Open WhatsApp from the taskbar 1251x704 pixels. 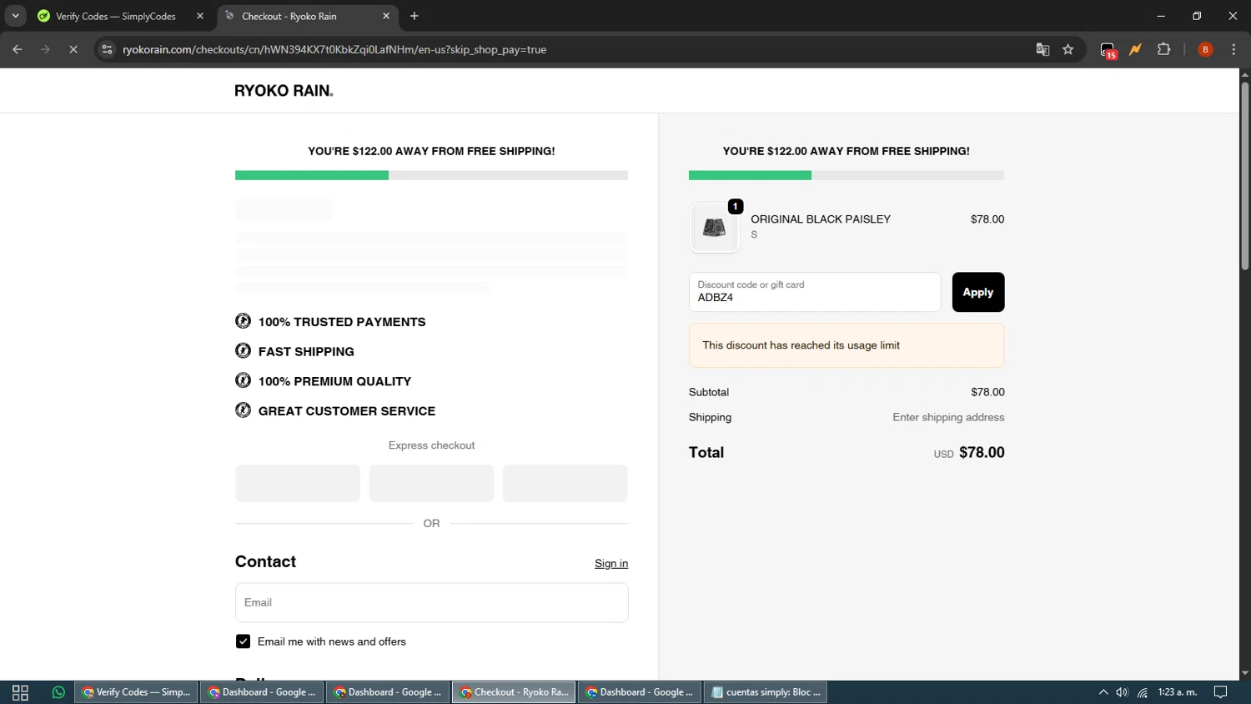pos(58,692)
